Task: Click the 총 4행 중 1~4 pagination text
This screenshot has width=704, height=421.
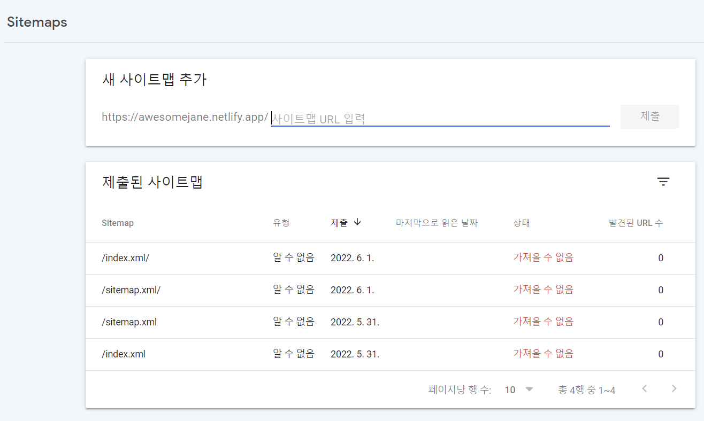Action: coord(587,390)
